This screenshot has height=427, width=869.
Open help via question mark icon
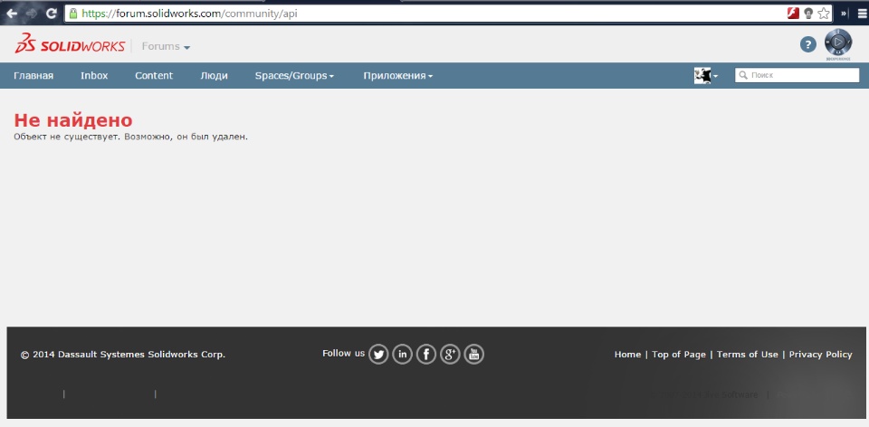tap(808, 45)
